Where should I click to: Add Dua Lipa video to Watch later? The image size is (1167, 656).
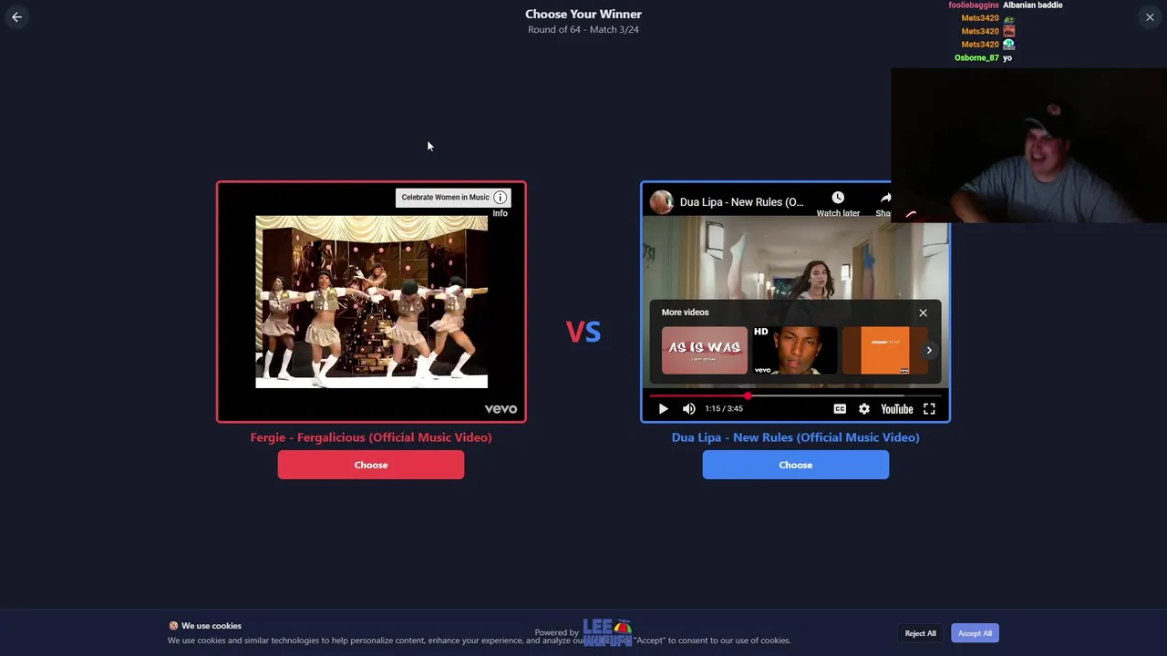tap(838, 204)
